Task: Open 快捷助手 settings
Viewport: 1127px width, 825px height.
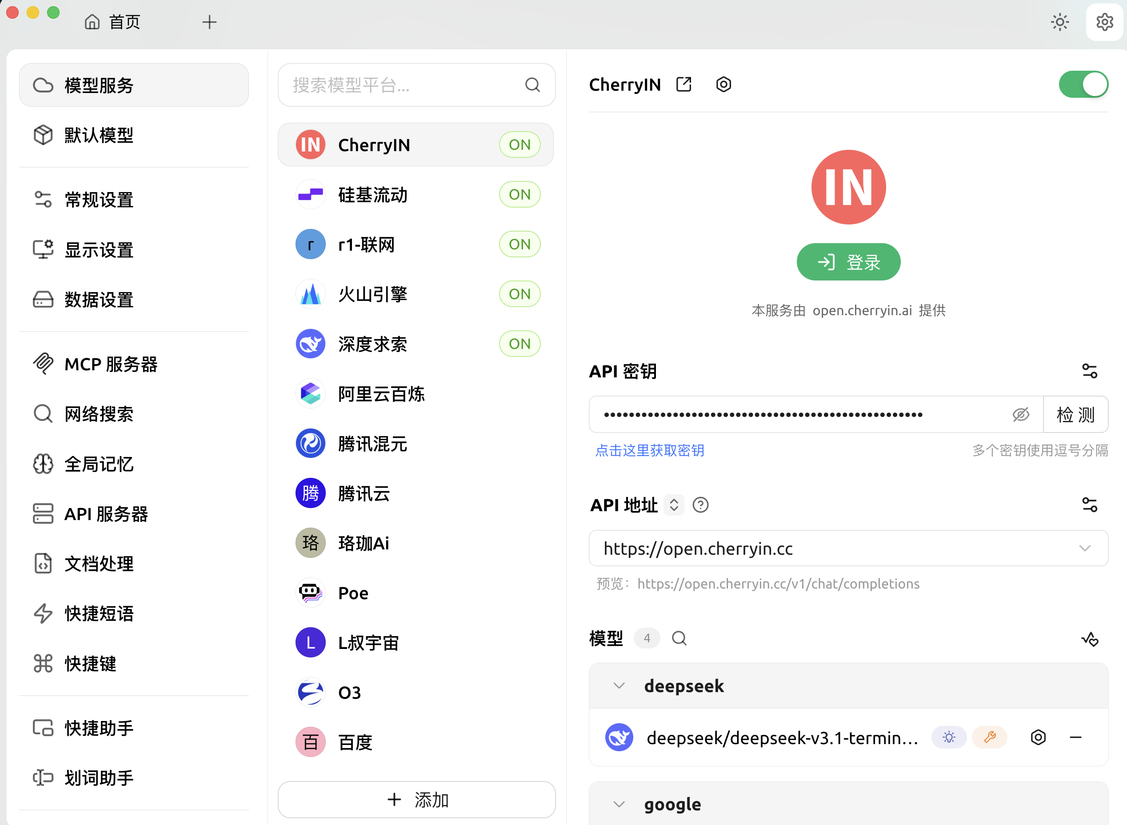Action: tap(134, 728)
